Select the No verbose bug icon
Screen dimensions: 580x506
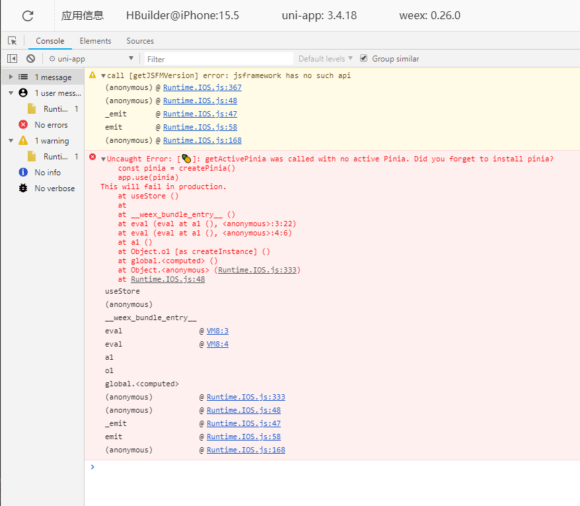(23, 189)
